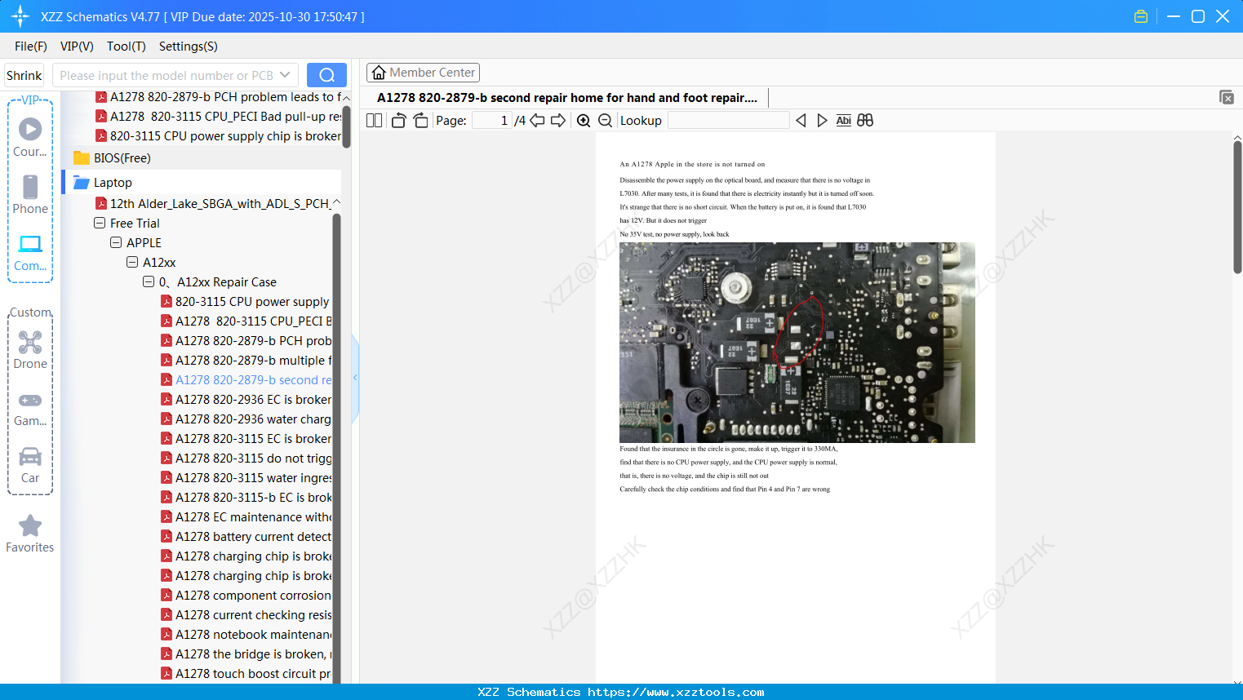Open 'A1278 820-3115 water ingres' item
Image resolution: width=1243 pixels, height=700 pixels.
tap(246, 478)
